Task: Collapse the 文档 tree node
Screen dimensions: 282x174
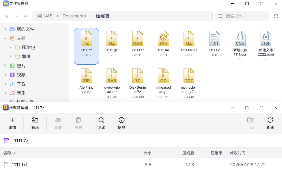Action: [5, 38]
